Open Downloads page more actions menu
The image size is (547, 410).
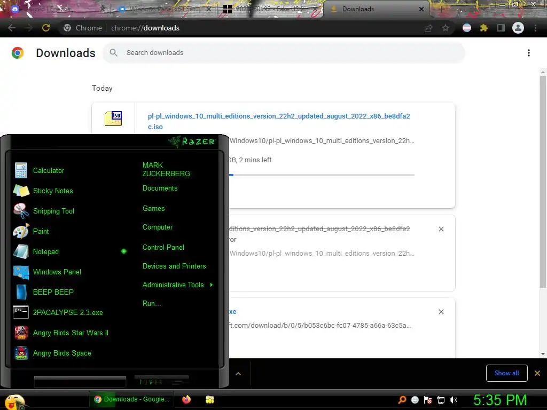[529, 53]
